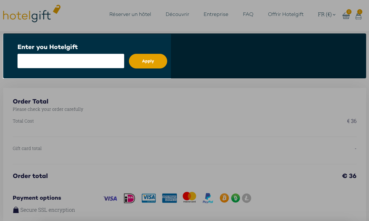Select the green Bitcoin Cash icon
Screen dimensions: 369x221
click(x=235, y=198)
